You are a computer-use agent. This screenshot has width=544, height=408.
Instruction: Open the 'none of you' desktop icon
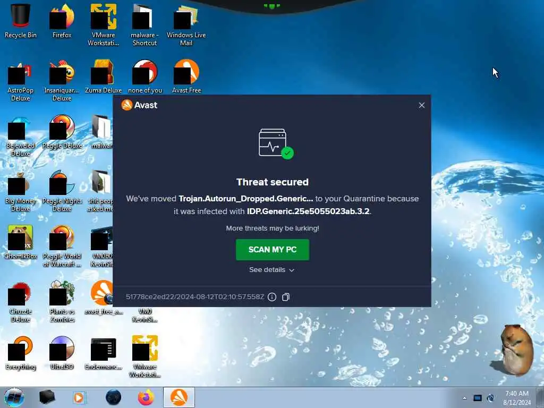pyautogui.click(x=144, y=76)
